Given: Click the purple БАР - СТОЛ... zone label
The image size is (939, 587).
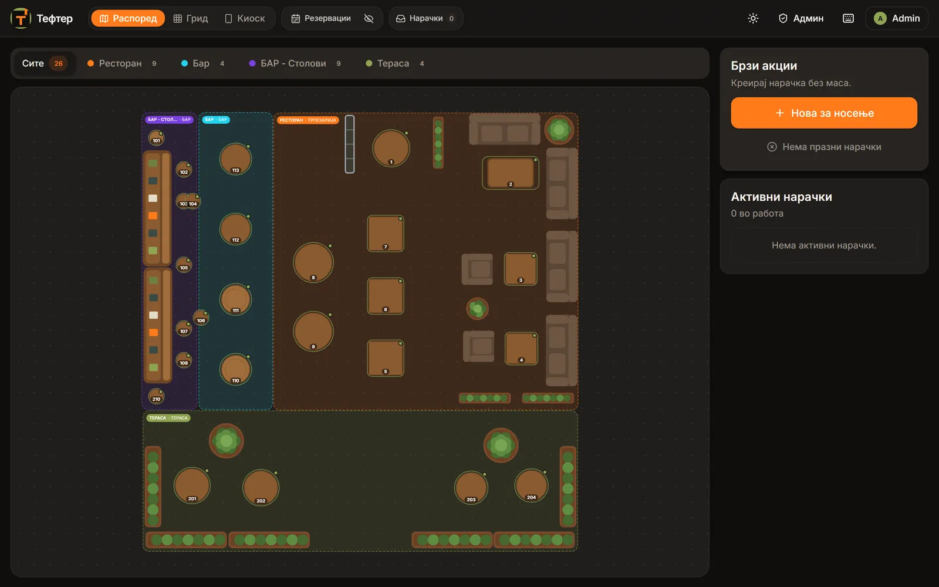Looking at the screenshot, I should tap(170, 120).
